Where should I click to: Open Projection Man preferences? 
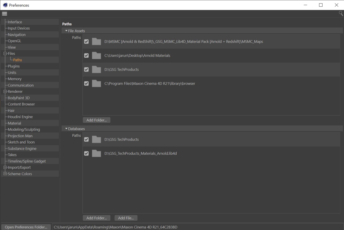(x=20, y=136)
